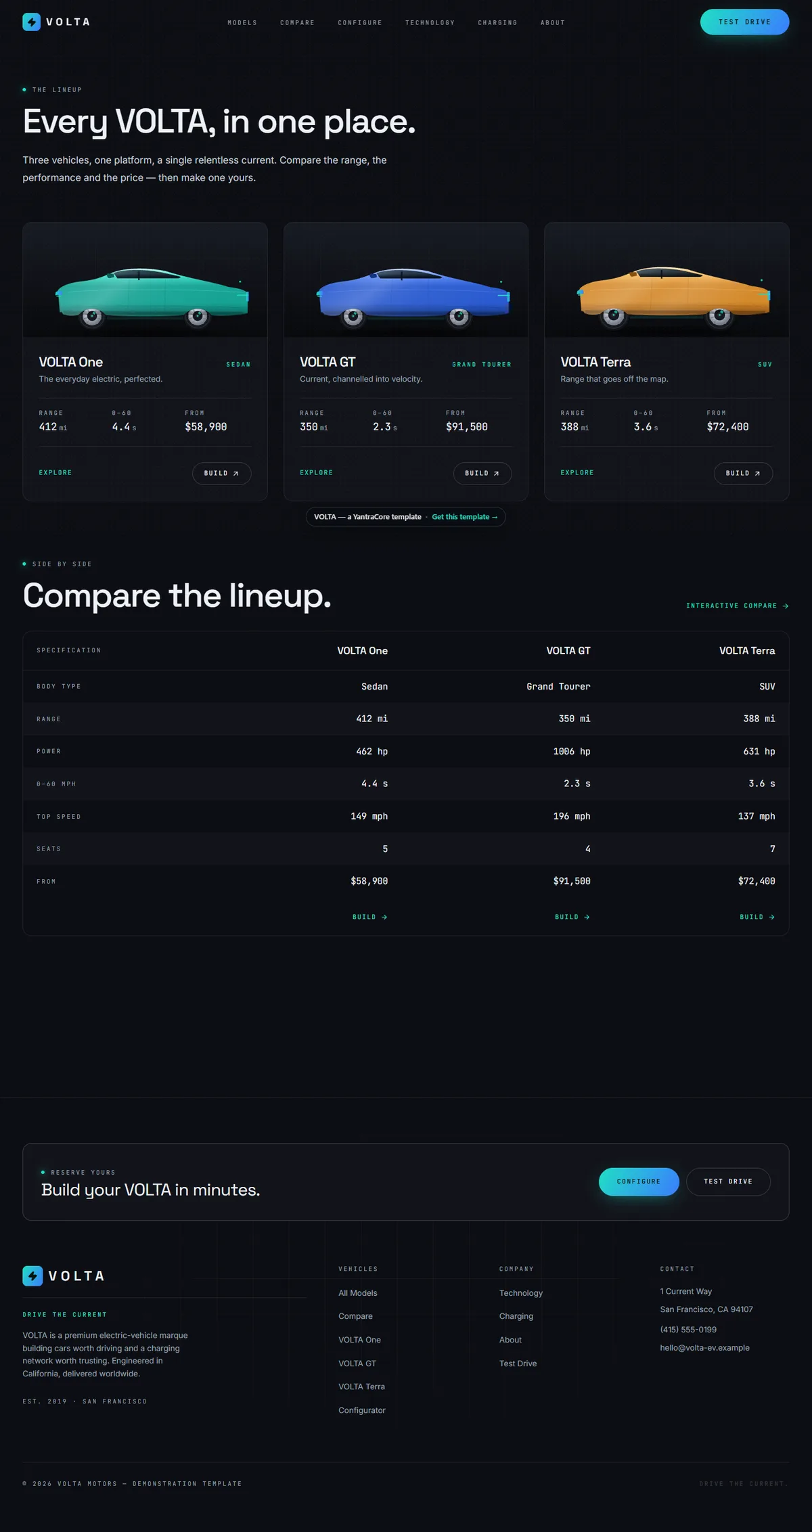
Task: Open Configurator footer link
Action: (x=362, y=1410)
